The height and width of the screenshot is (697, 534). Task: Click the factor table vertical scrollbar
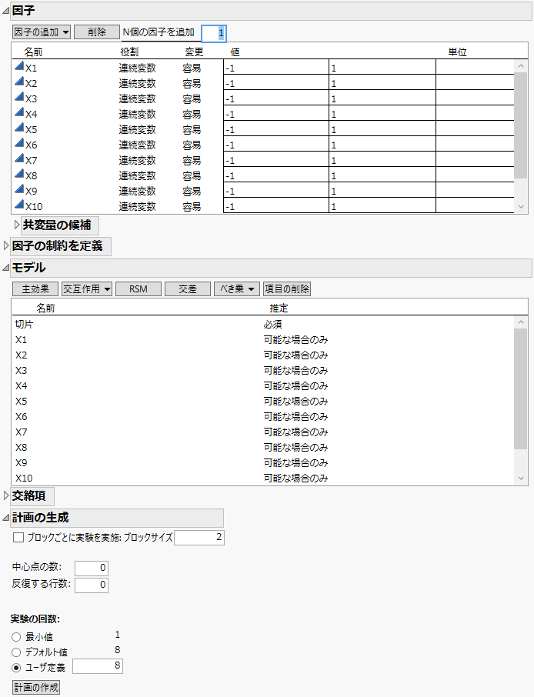coord(521,125)
